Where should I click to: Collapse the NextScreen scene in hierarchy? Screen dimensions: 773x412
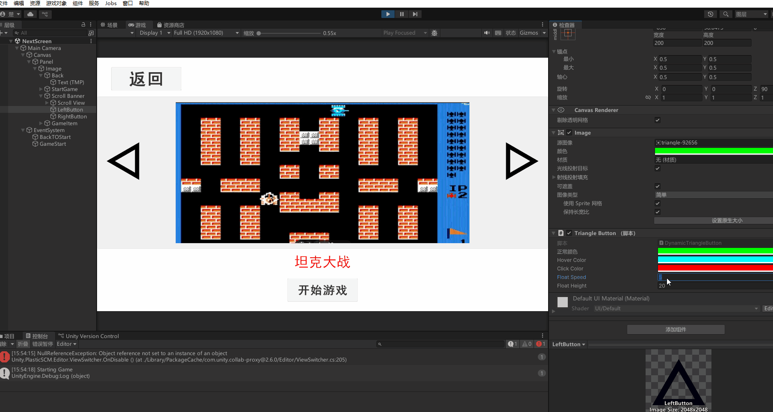point(11,41)
